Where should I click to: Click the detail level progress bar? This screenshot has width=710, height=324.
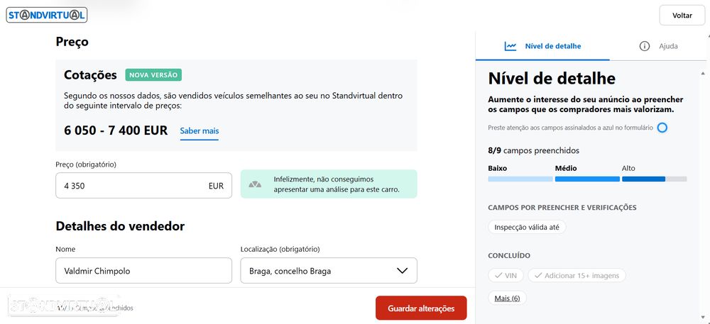pyautogui.click(x=587, y=179)
